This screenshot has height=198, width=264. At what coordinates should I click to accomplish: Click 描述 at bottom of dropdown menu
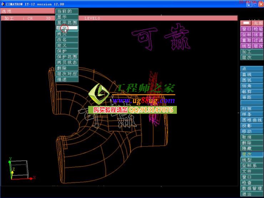click(x=67, y=79)
